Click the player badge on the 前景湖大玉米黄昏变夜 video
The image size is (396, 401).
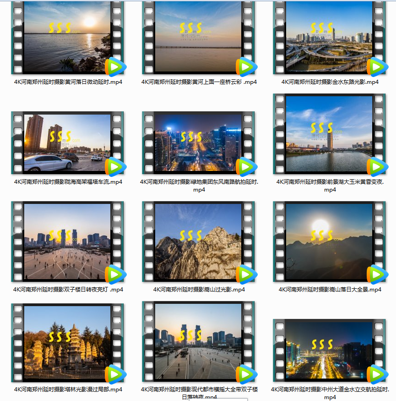coord(377,167)
